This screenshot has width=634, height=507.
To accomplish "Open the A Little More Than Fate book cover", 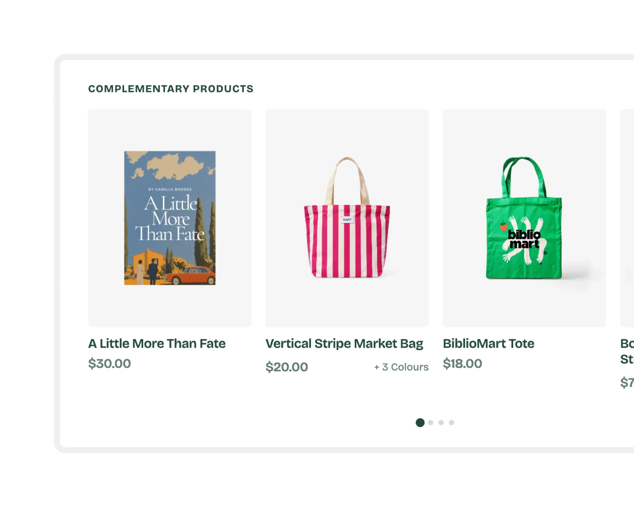I will [170, 218].
